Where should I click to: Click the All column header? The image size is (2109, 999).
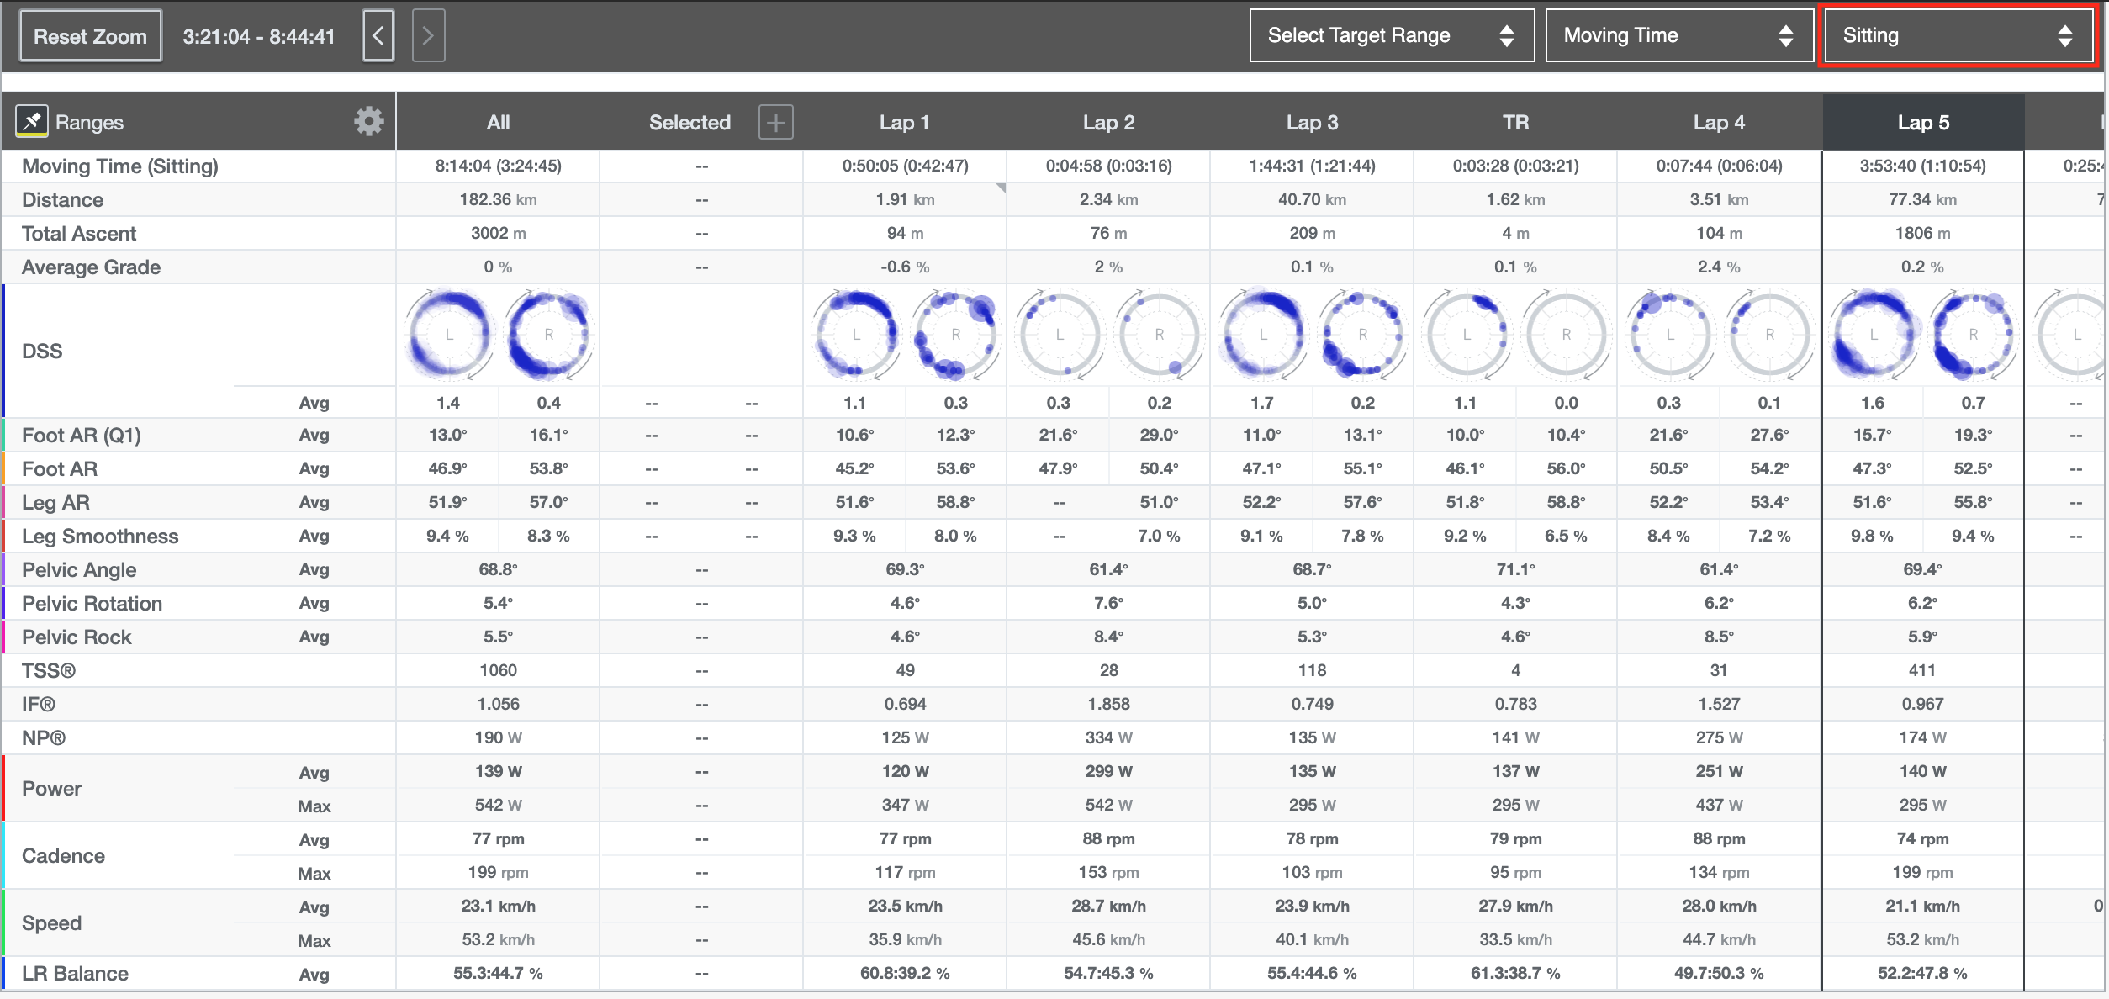point(498,123)
